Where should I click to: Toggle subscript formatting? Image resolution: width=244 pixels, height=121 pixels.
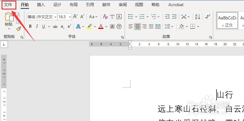click(62, 27)
